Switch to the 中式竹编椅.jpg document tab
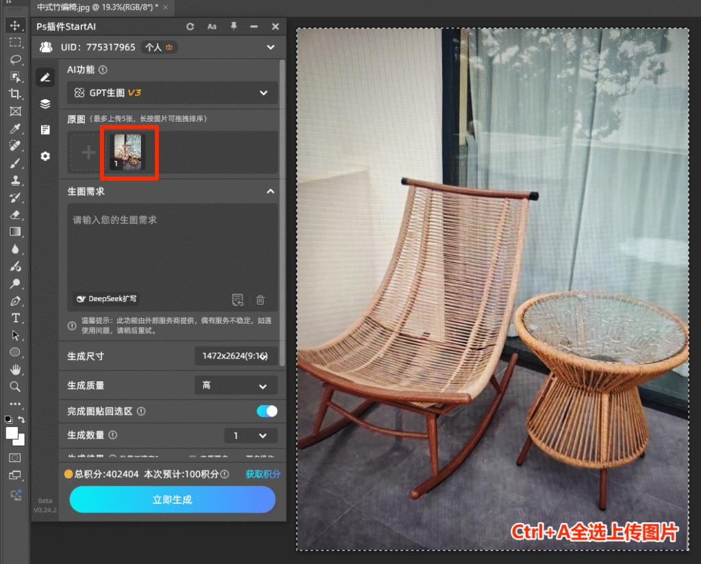Screen dimensions: 701x564 coord(97,7)
